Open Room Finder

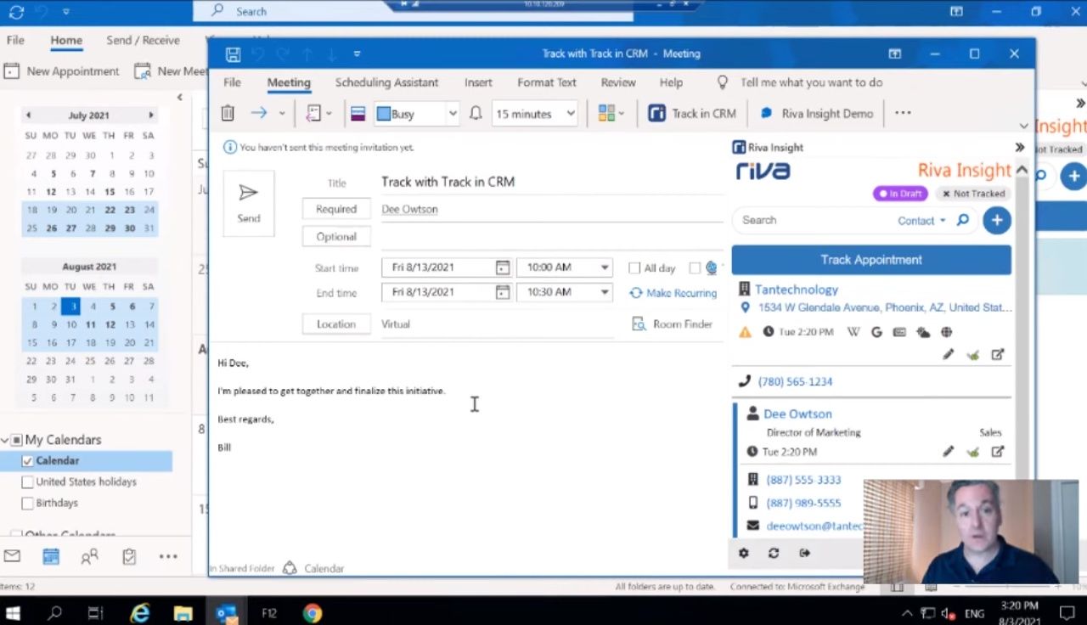tap(672, 324)
